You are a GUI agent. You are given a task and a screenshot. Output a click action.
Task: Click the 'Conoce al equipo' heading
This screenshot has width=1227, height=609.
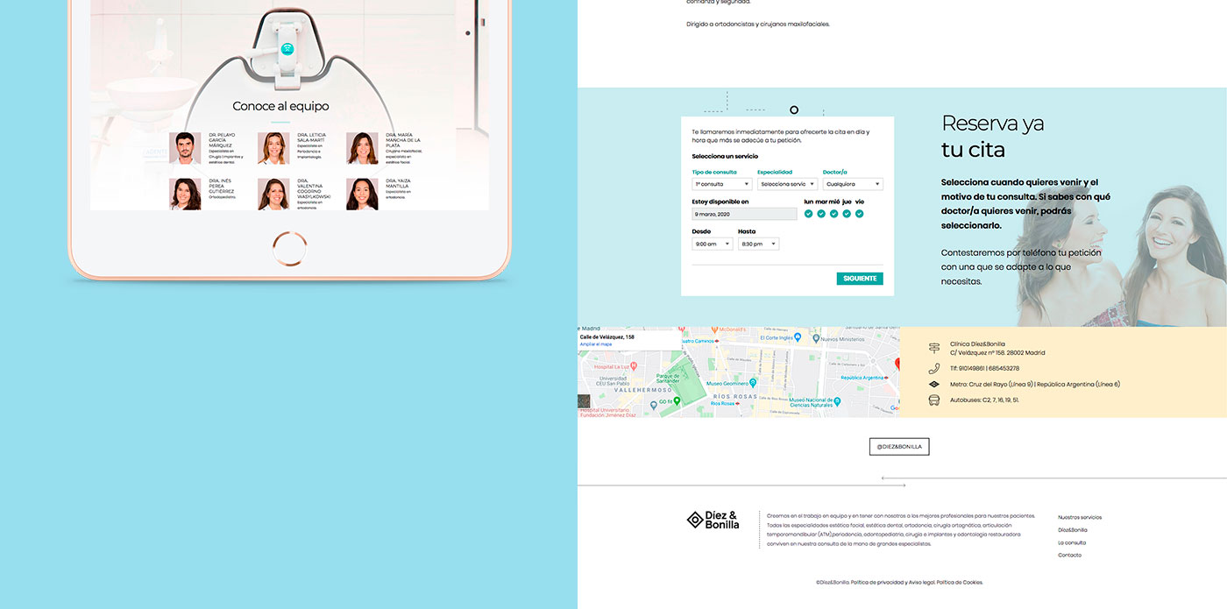click(x=280, y=106)
